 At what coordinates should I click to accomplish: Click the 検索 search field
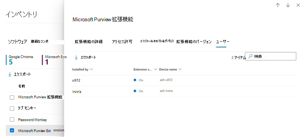point(270,57)
